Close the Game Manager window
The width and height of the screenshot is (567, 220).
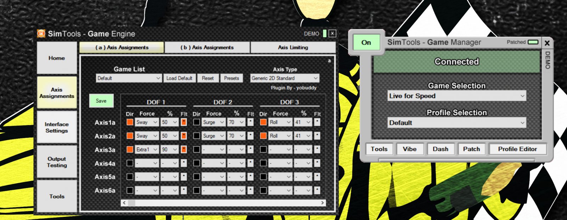(x=547, y=43)
